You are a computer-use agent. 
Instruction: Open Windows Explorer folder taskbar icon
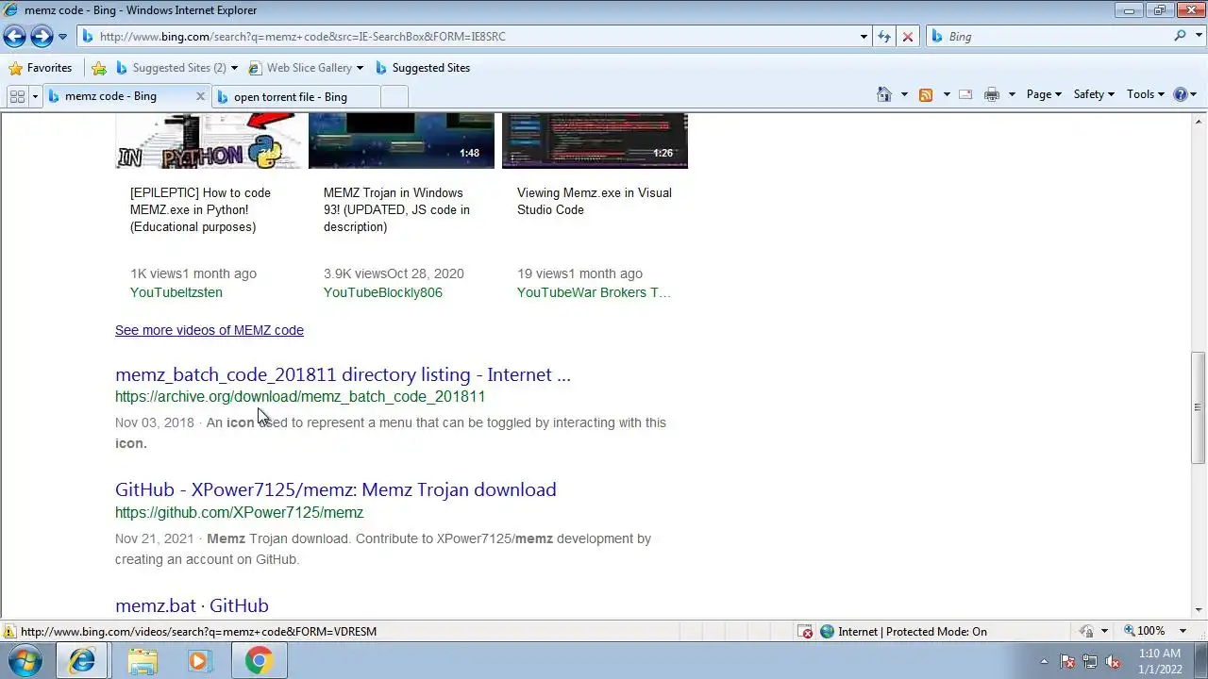[143, 661]
